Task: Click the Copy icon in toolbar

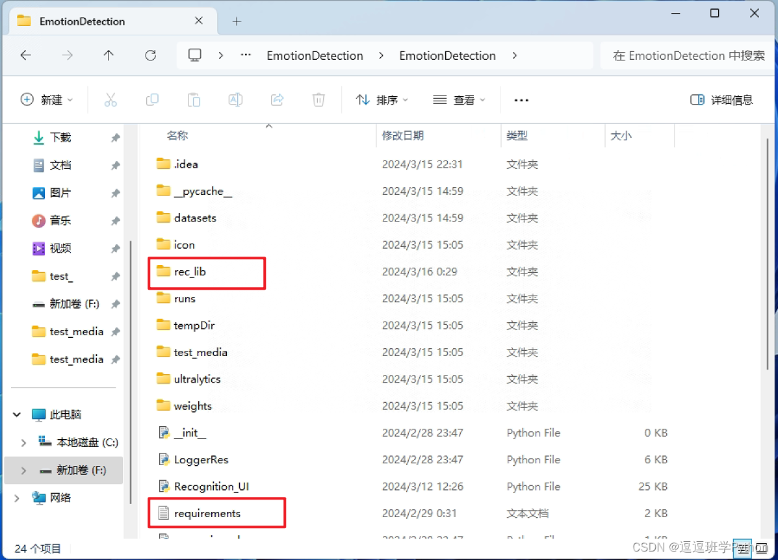Action: pyautogui.click(x=152, y=99)
